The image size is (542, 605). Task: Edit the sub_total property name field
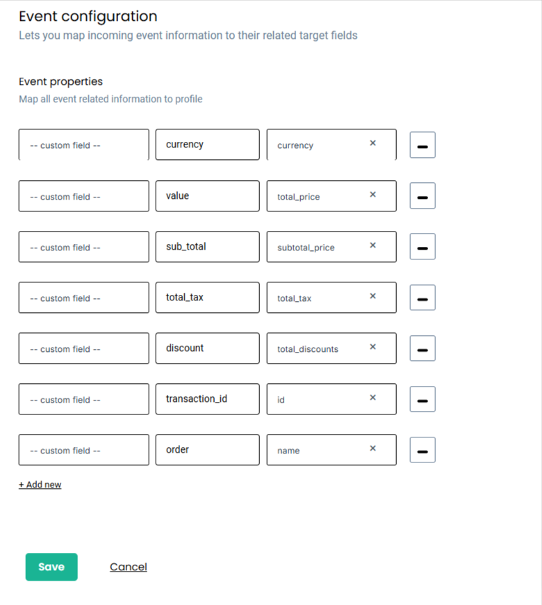(207, 246)
